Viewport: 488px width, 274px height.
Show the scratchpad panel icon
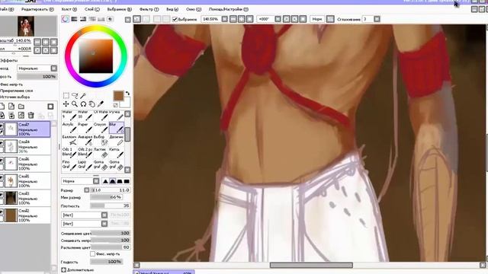point(110,19)
